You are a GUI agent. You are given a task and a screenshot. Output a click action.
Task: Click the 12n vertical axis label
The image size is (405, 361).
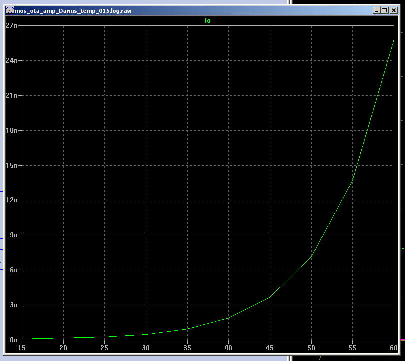point(12,200)
